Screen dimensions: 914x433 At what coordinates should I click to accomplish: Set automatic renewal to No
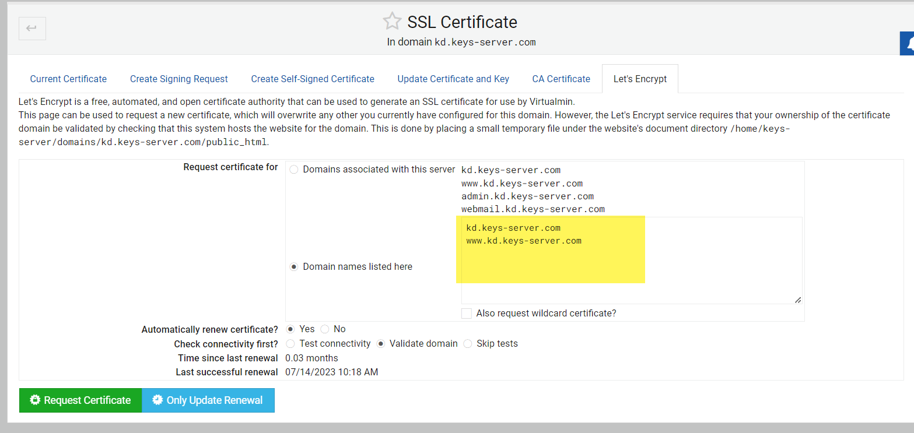coord(325,329)
